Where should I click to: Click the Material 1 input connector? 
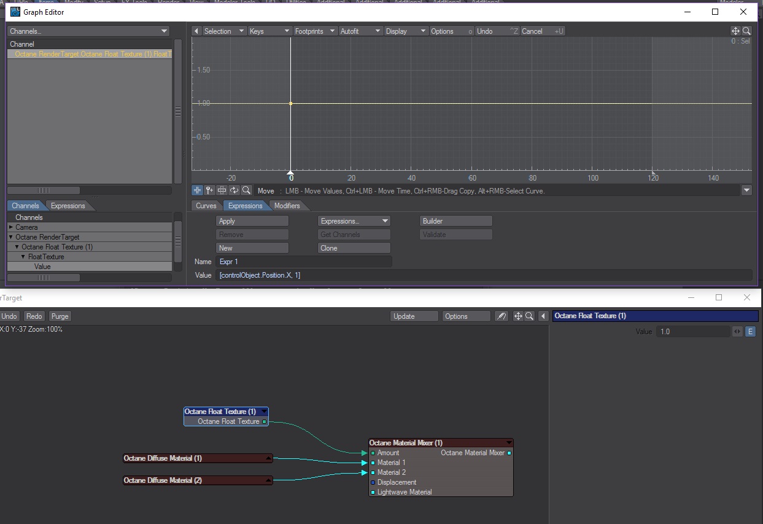(373, 463)
